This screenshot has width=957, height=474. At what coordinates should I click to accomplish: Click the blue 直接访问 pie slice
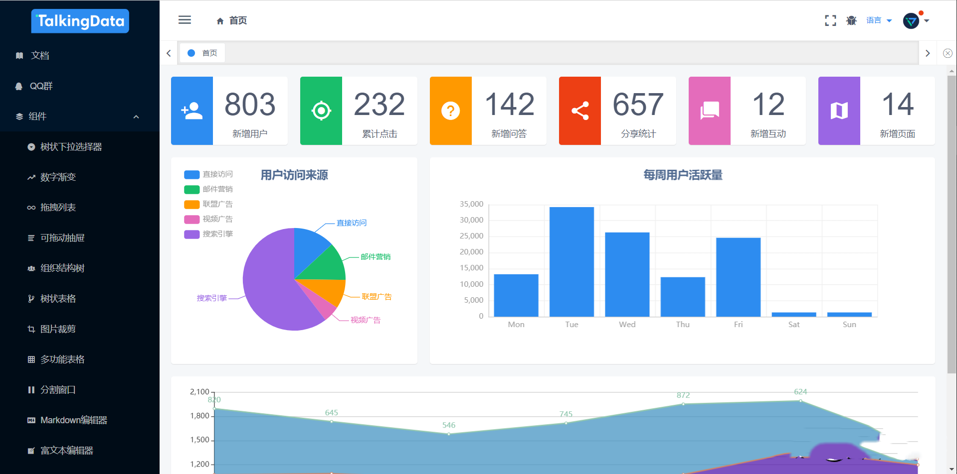tap(307, 249)
